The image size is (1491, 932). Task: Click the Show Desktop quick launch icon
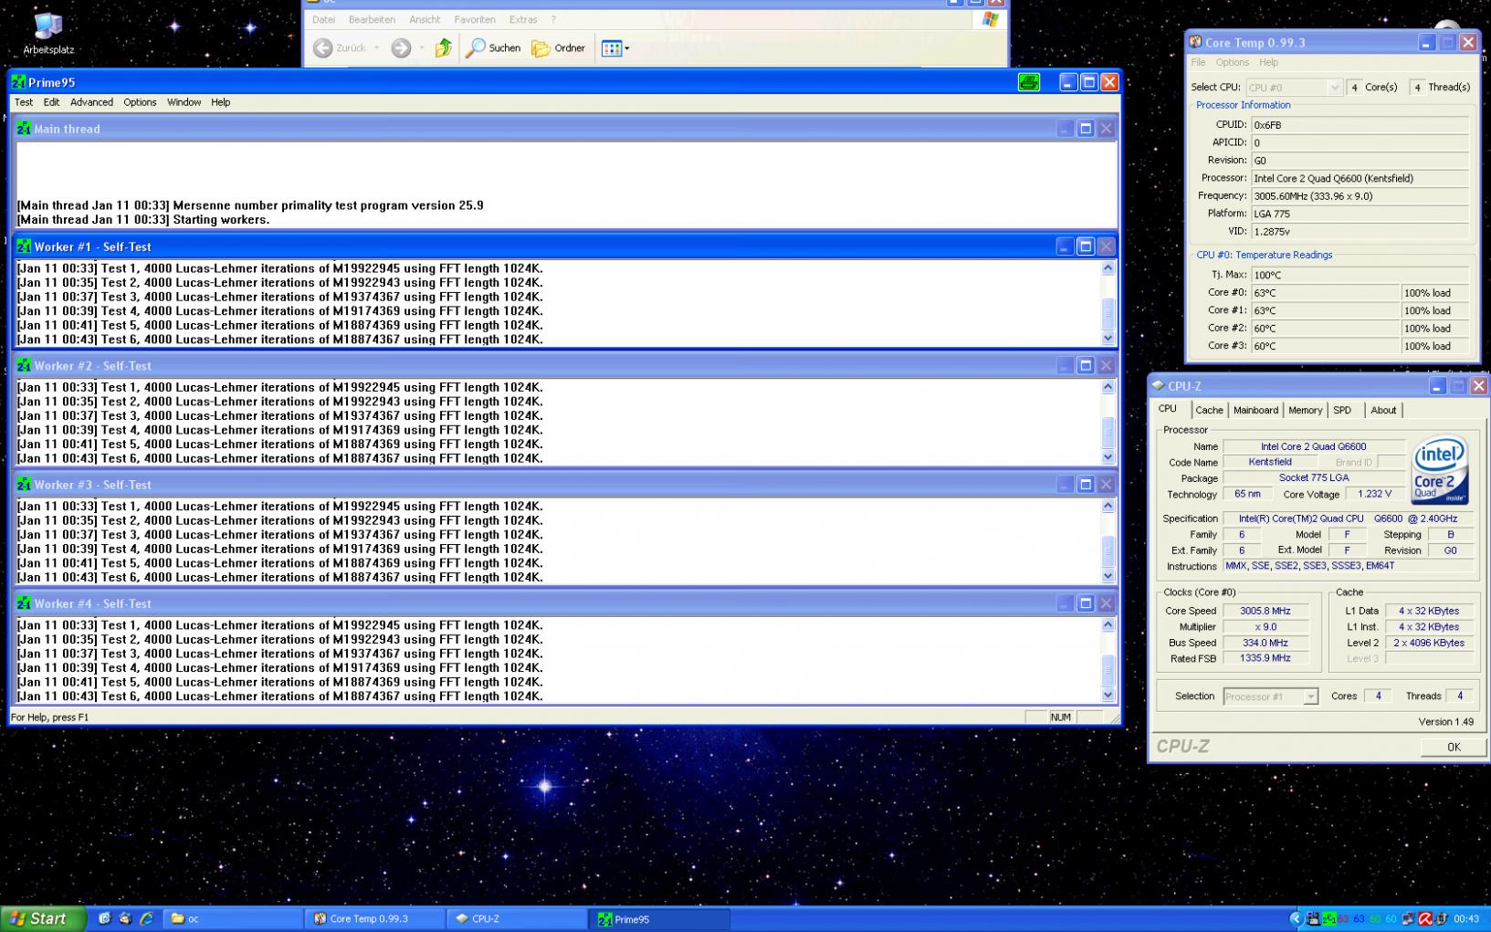coord(104,919)
